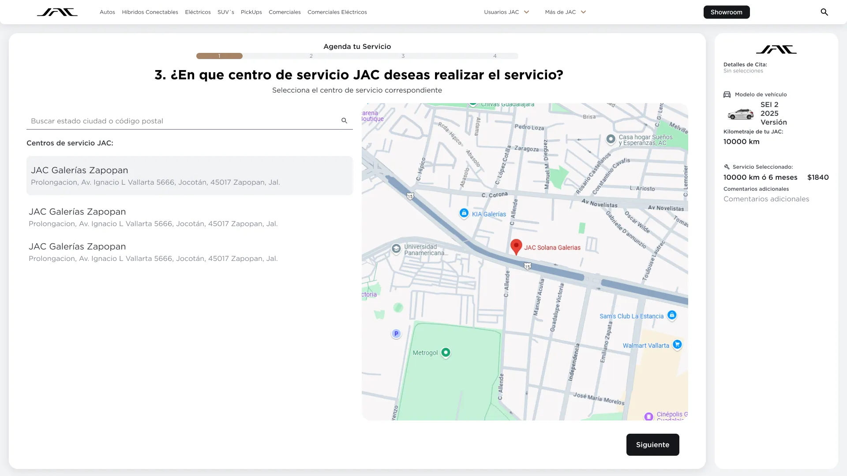Click the Chivas Guadalajara map label
847x476 pixels.
click(507, 105)
